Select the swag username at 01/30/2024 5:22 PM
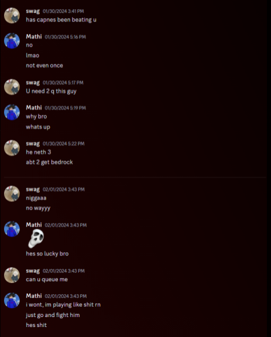The image size is (271, 337). coord(33,144)
